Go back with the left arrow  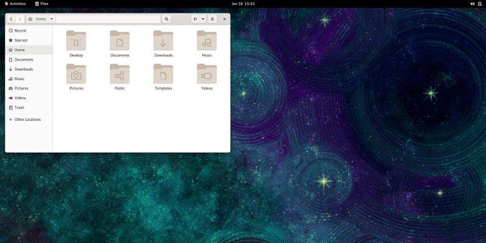pos(11,19)
